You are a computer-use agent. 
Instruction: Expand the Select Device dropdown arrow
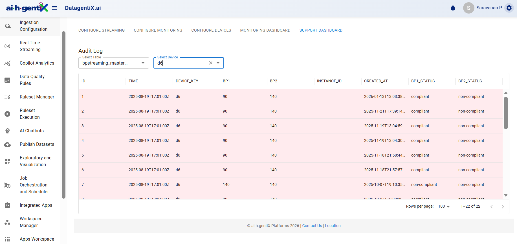(x=218, y=63)
